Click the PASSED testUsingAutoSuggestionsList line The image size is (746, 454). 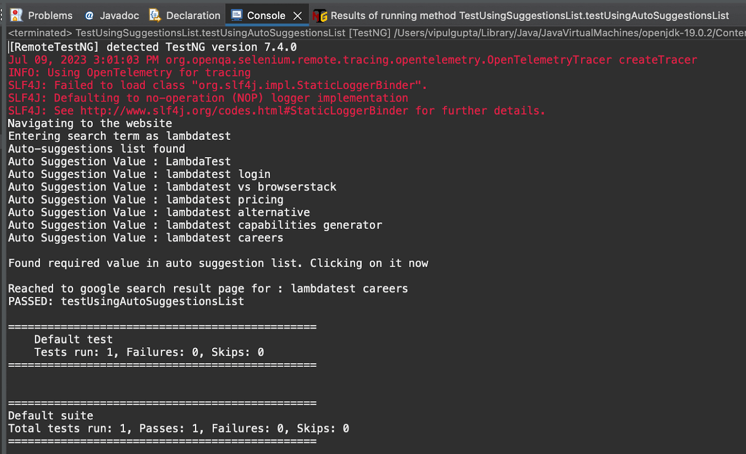pos(125,301)
